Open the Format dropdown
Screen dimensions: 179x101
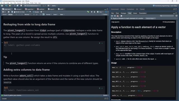coord(49,15)
